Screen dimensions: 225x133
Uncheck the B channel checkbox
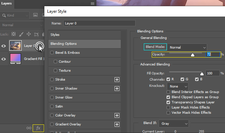197,79
